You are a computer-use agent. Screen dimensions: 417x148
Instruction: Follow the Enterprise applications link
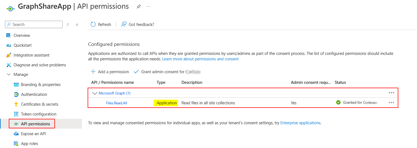click(x=300, y=123)
